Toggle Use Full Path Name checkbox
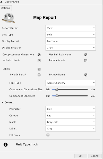This screenshot has width=103, height=159. pos(86,55)
